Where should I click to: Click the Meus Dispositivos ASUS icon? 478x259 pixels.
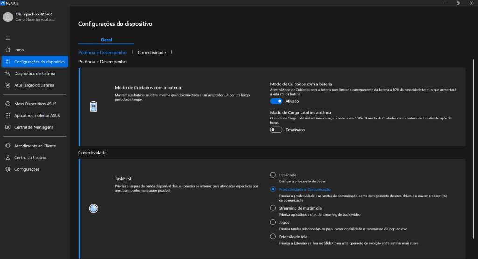coord(8,104)
